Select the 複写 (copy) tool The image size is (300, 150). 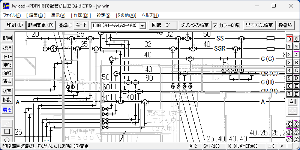click(x=7, y=91)
